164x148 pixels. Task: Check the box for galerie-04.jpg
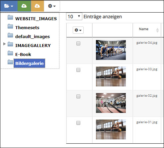click(x=78, y=43)
